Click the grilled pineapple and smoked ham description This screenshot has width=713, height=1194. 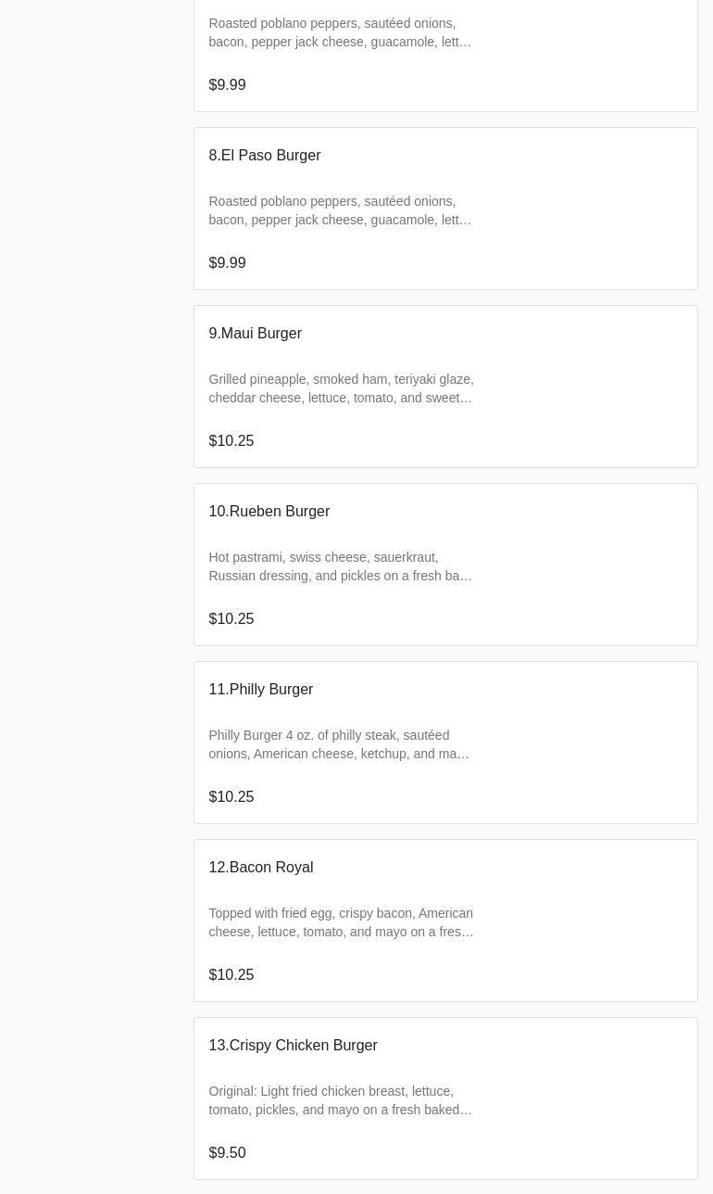click(x=341, y=388)
